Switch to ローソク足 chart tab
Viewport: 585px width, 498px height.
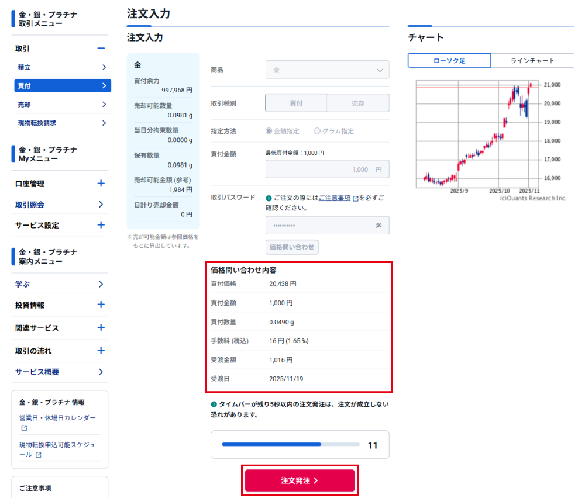click(449, 61)
